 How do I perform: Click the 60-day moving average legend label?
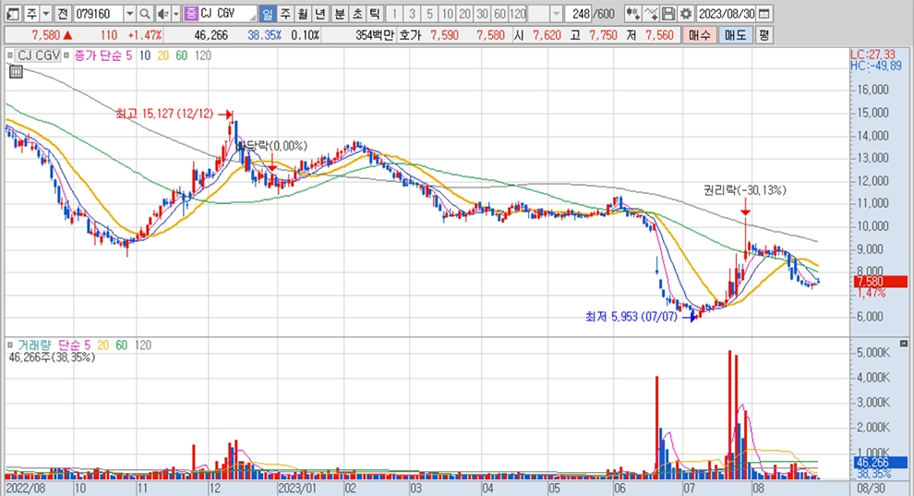pos(181,55)
